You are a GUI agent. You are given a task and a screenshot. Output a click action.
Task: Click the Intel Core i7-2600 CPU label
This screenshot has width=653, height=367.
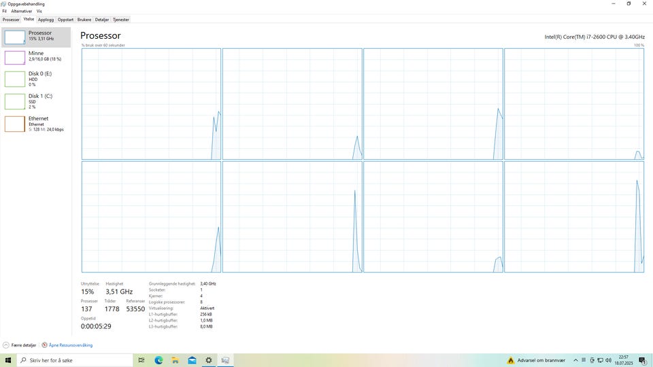point(595,37)
